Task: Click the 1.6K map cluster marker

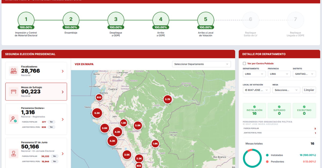Action: point(155,144)
